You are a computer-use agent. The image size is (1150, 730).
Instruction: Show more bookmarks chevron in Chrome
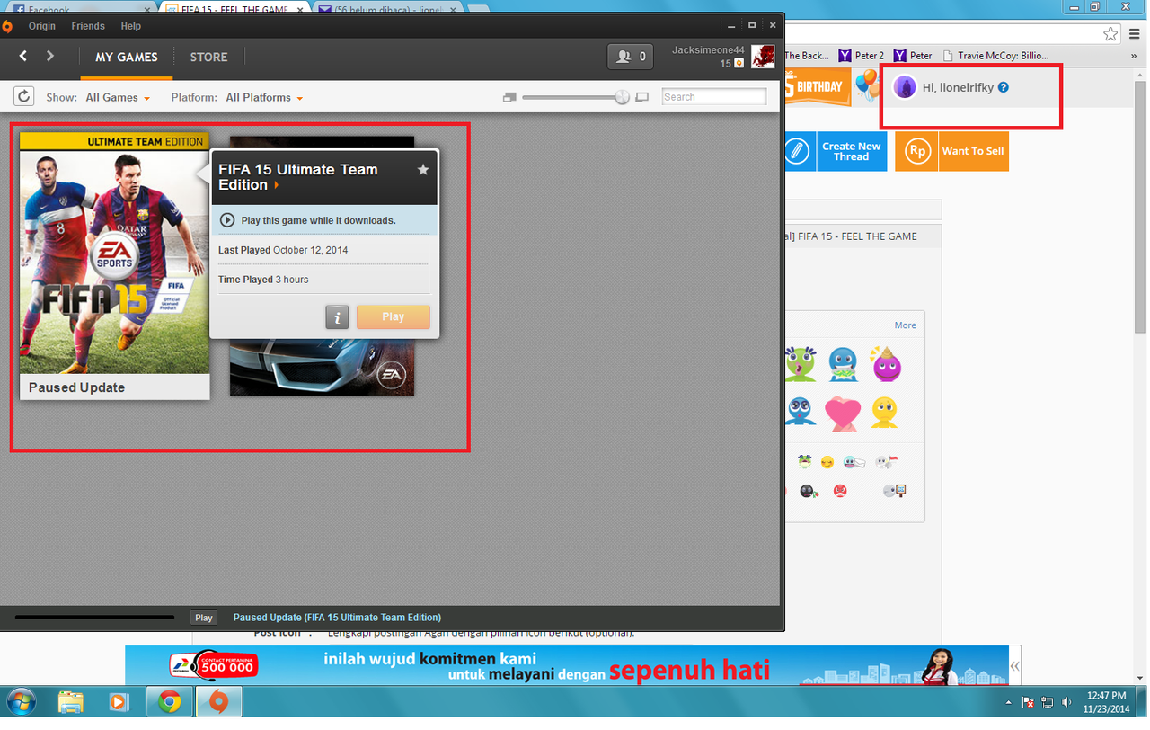click(x=1134, y=56)
